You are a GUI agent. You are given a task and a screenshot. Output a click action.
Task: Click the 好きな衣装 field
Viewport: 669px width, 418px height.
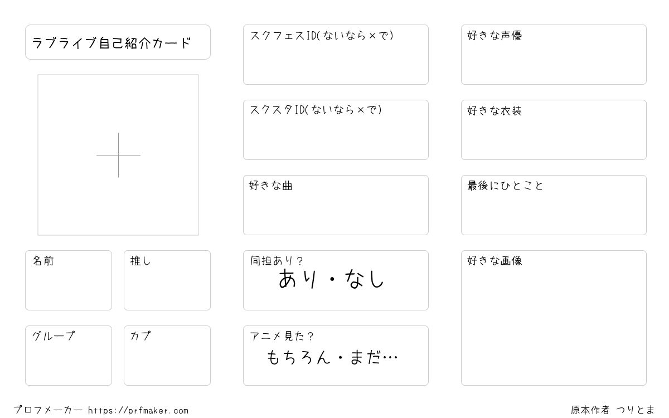pos(554,130)
